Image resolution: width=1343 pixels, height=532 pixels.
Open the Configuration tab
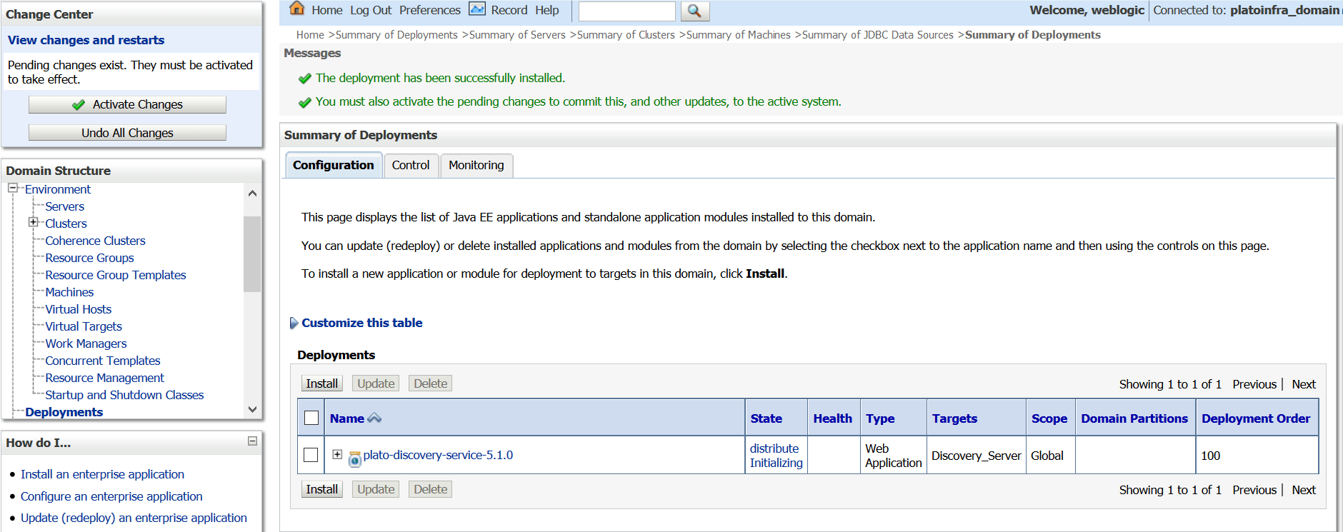(x=333, y=165)
